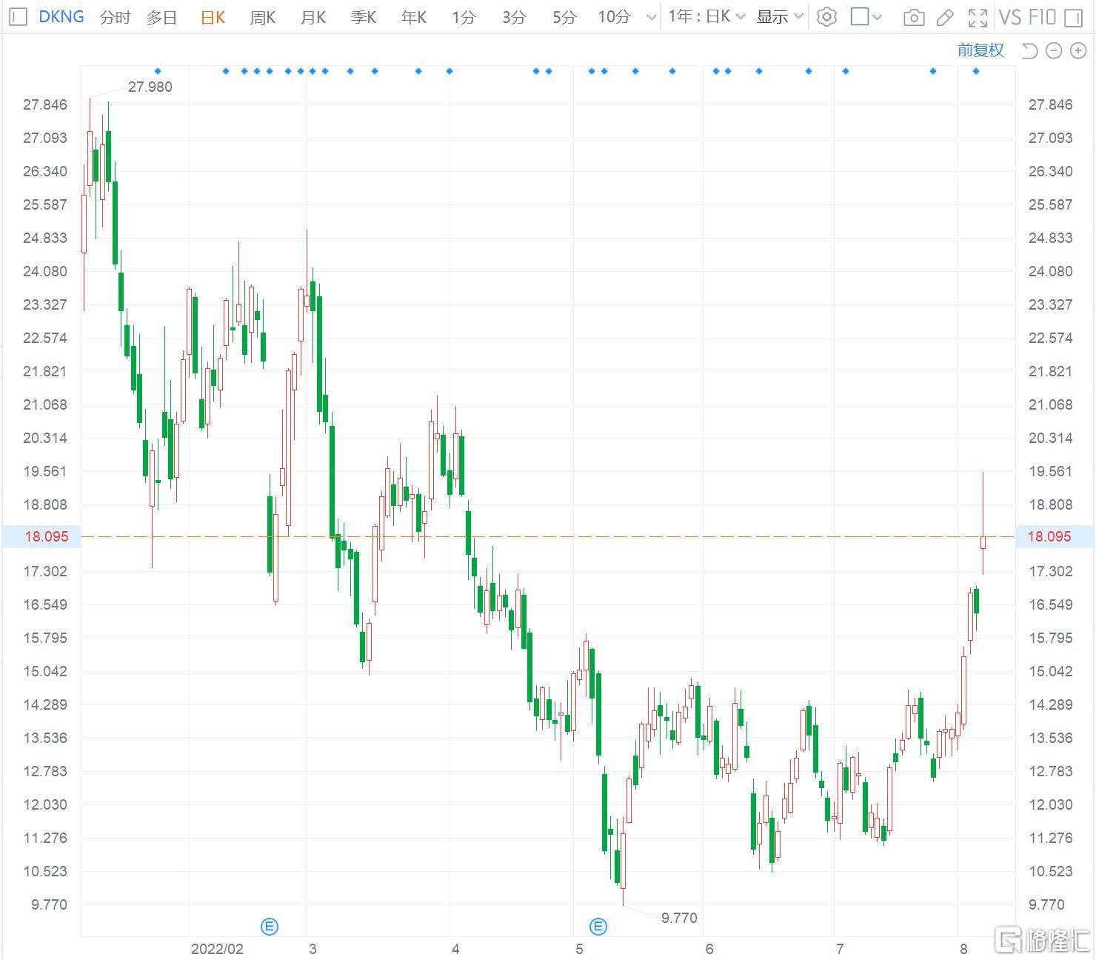1096x960 pixels.
Task: Toggle the left sidebar panel icon
Action: pyautogui.click(x=19, y=16)
